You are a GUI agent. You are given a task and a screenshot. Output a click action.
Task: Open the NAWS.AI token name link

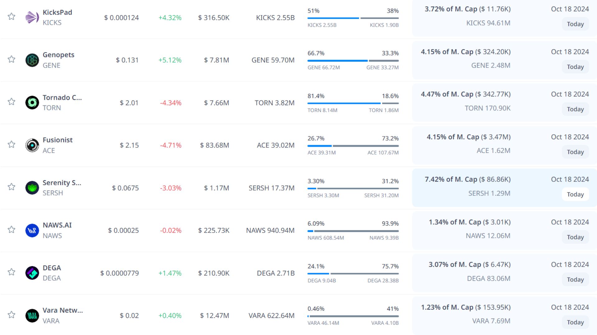click(57, 225)
